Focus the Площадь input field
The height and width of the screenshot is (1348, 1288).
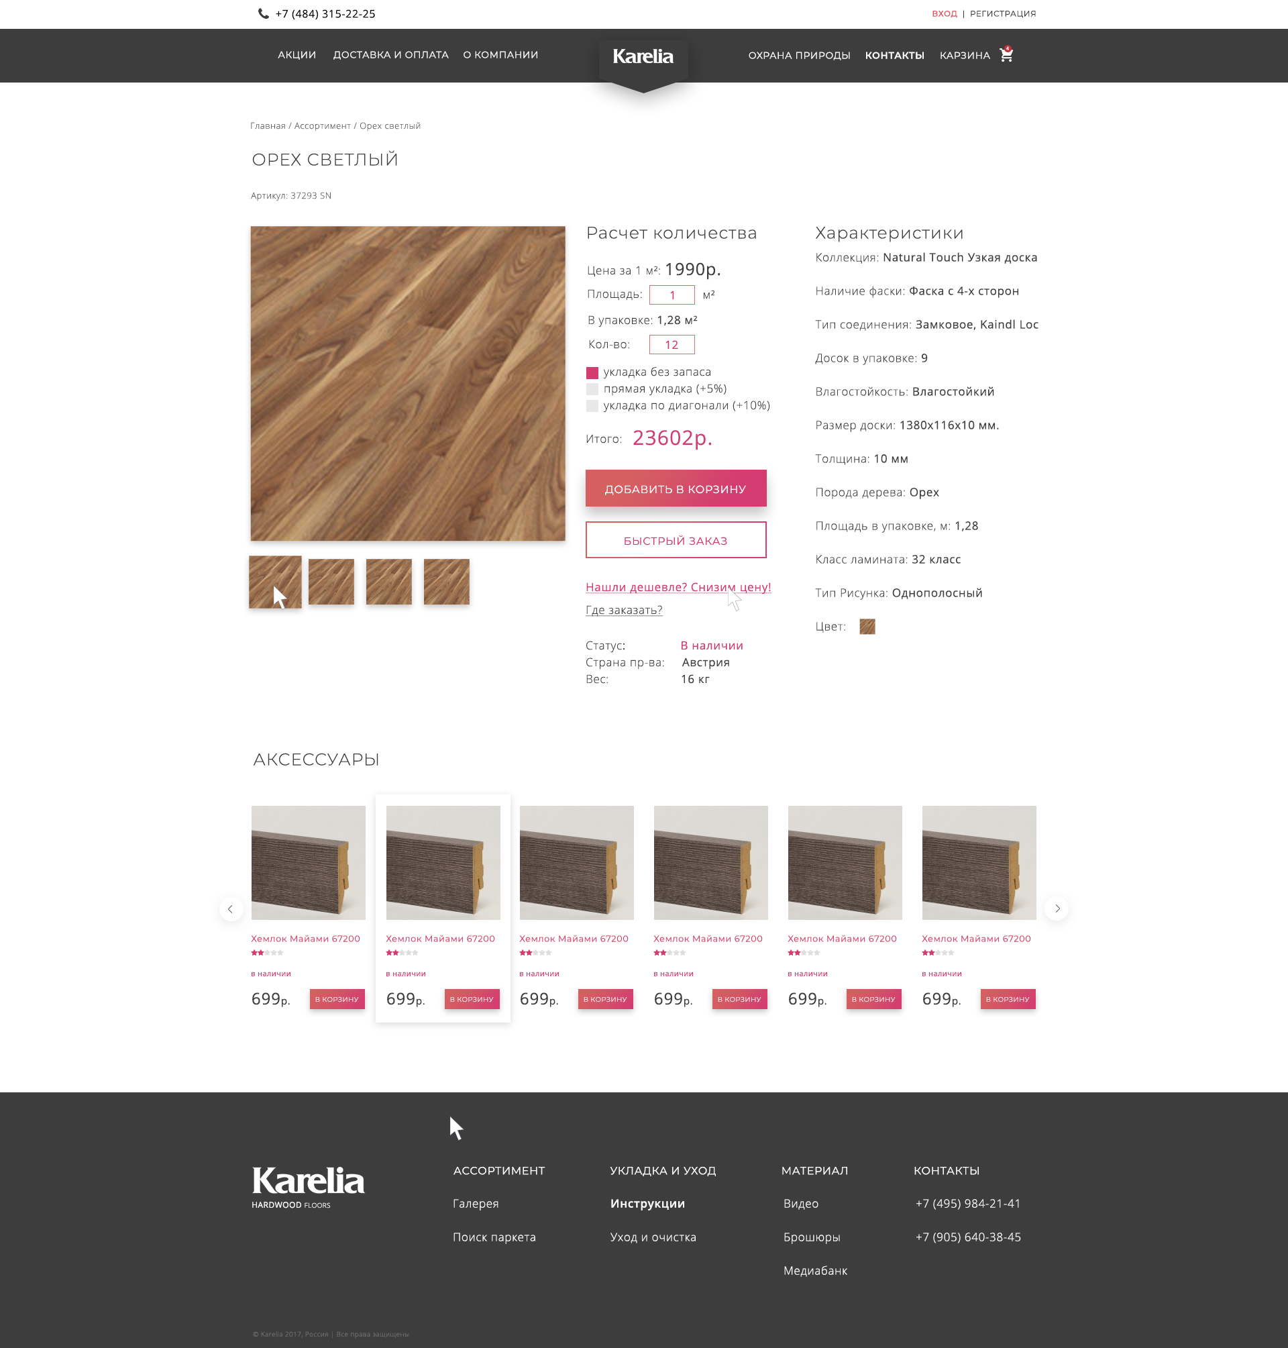[x=672, y=295]
